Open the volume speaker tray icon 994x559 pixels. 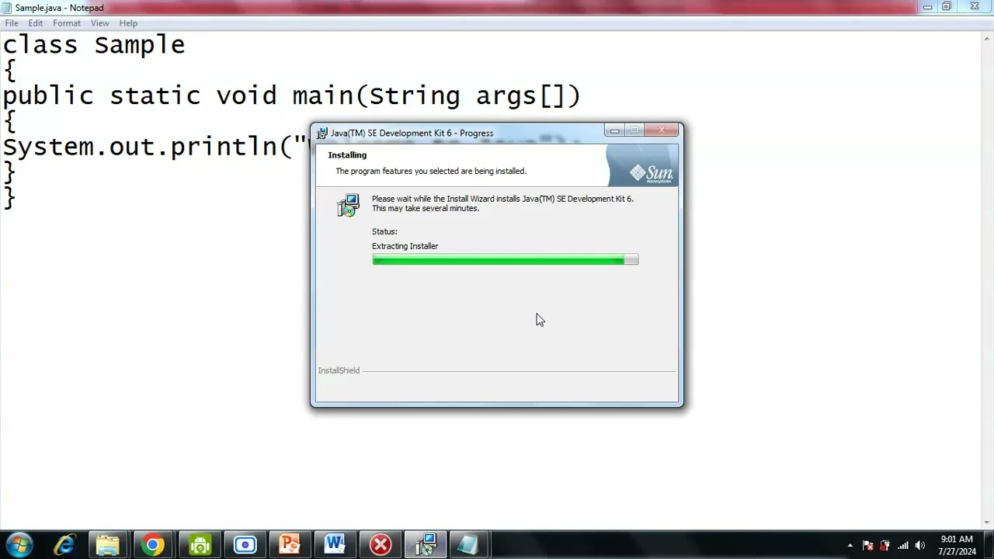click(x=920, y=546)
